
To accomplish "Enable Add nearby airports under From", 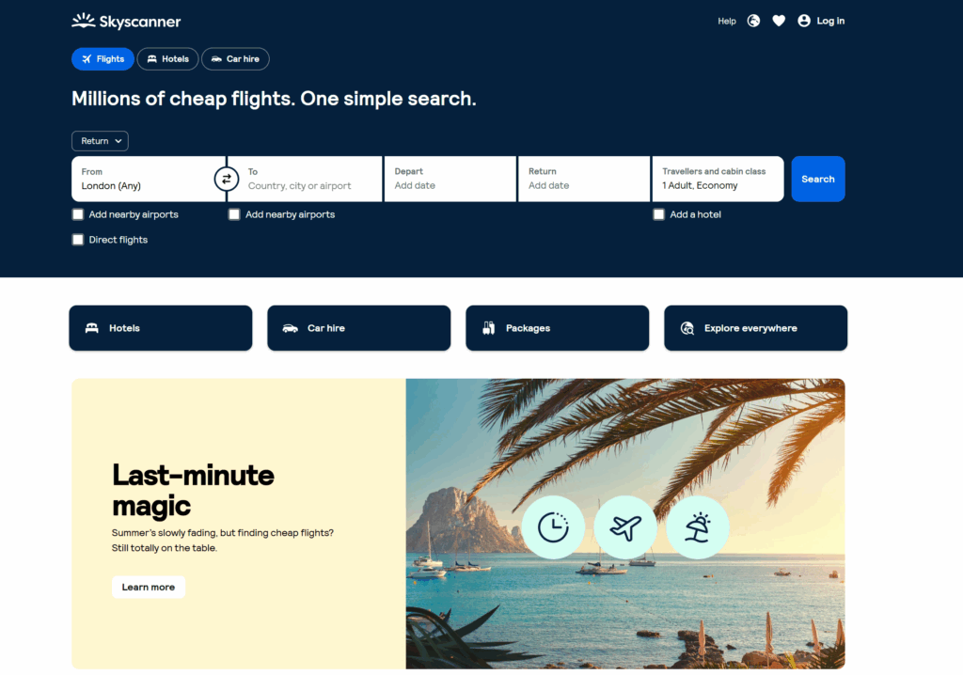I will point(78,214).
